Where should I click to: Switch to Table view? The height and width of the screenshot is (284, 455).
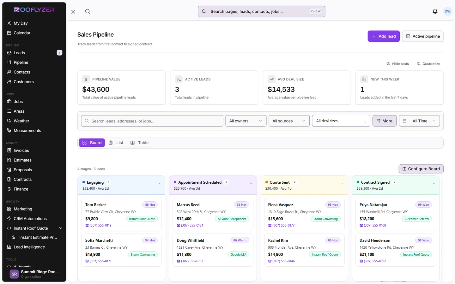point(140,143)
